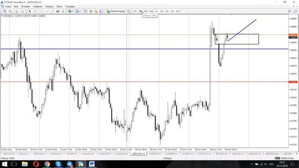Viewport: 299px width, 168px height.
Task: Click the Zoom In magnifier icon
Action: pyautogui.click(x=5, y=11)
